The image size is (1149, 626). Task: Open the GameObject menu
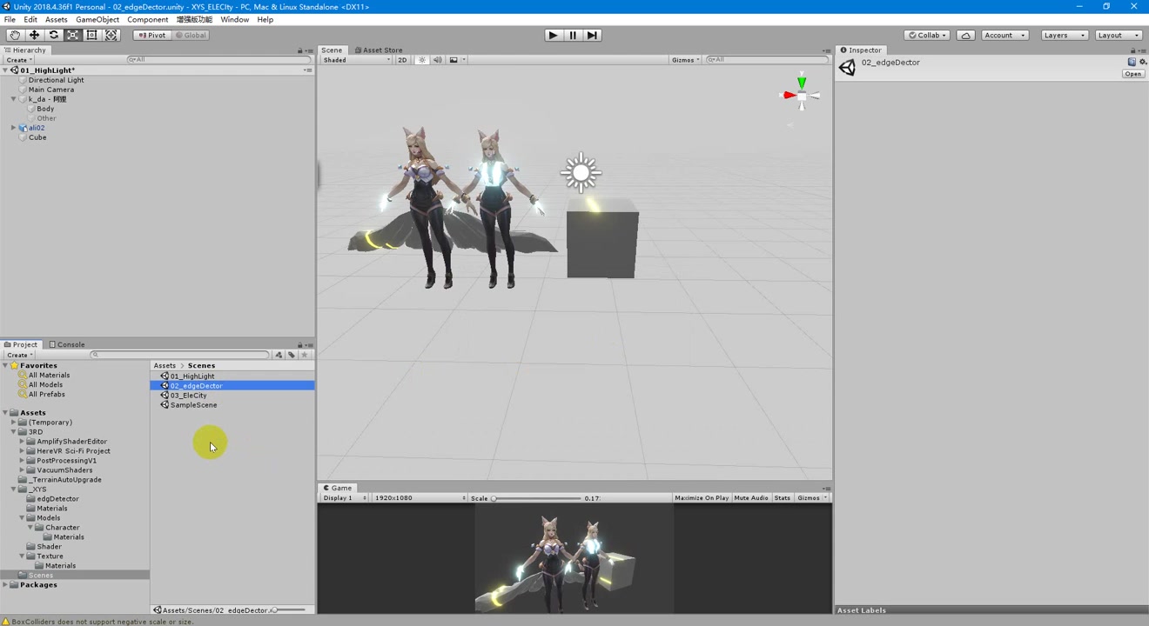pos(97,19)
